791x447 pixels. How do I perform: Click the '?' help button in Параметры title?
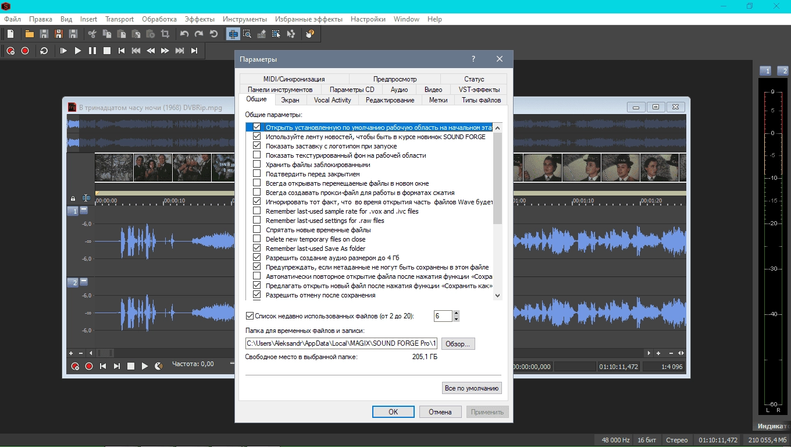click(473, 59)
